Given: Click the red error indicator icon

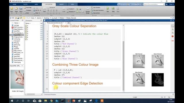Looking at the screenshot, I should (172, 36).
